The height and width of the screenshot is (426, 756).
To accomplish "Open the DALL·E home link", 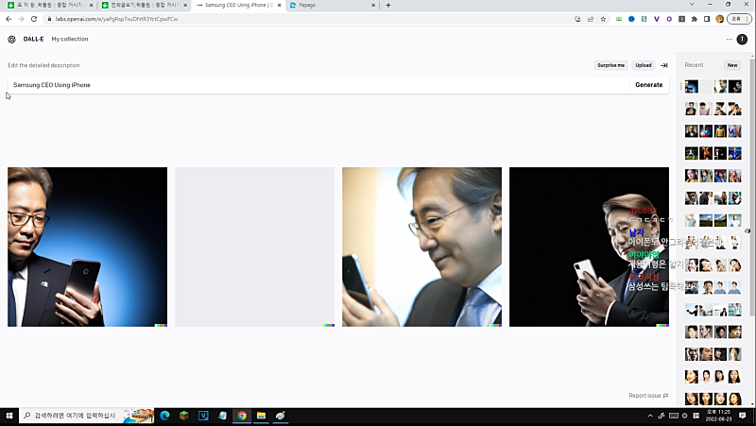I will click(33, 39).
